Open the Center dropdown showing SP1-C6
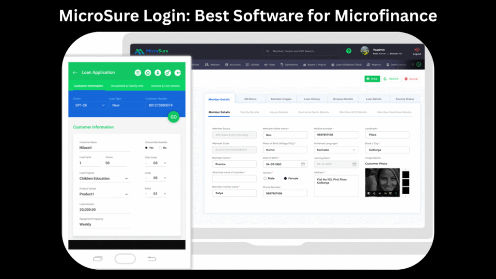Viewport: 496px width, 279px height. point(90,105)
